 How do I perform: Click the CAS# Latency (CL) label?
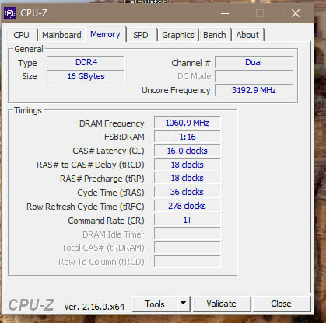108,151
